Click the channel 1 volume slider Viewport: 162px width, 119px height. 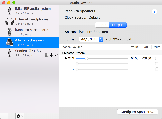[102, 64]
